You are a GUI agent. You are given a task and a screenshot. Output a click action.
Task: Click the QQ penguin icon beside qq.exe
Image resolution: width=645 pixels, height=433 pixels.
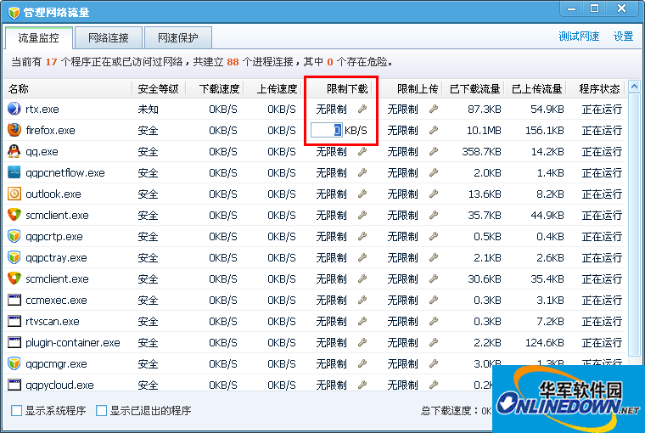pyautogui.click(x=14, y=152)
